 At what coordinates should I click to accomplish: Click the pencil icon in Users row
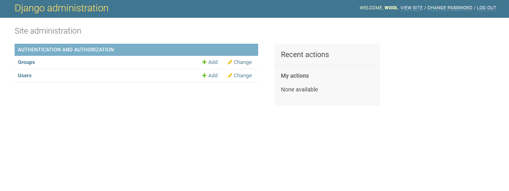coord(230,76)
